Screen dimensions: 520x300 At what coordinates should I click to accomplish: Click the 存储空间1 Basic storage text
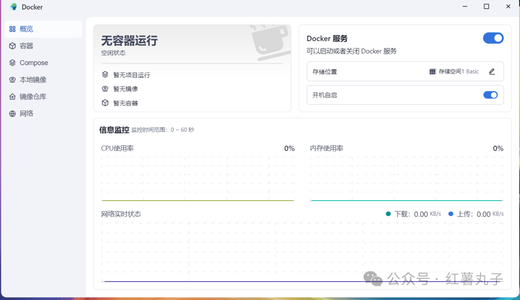tap(459, 72)
